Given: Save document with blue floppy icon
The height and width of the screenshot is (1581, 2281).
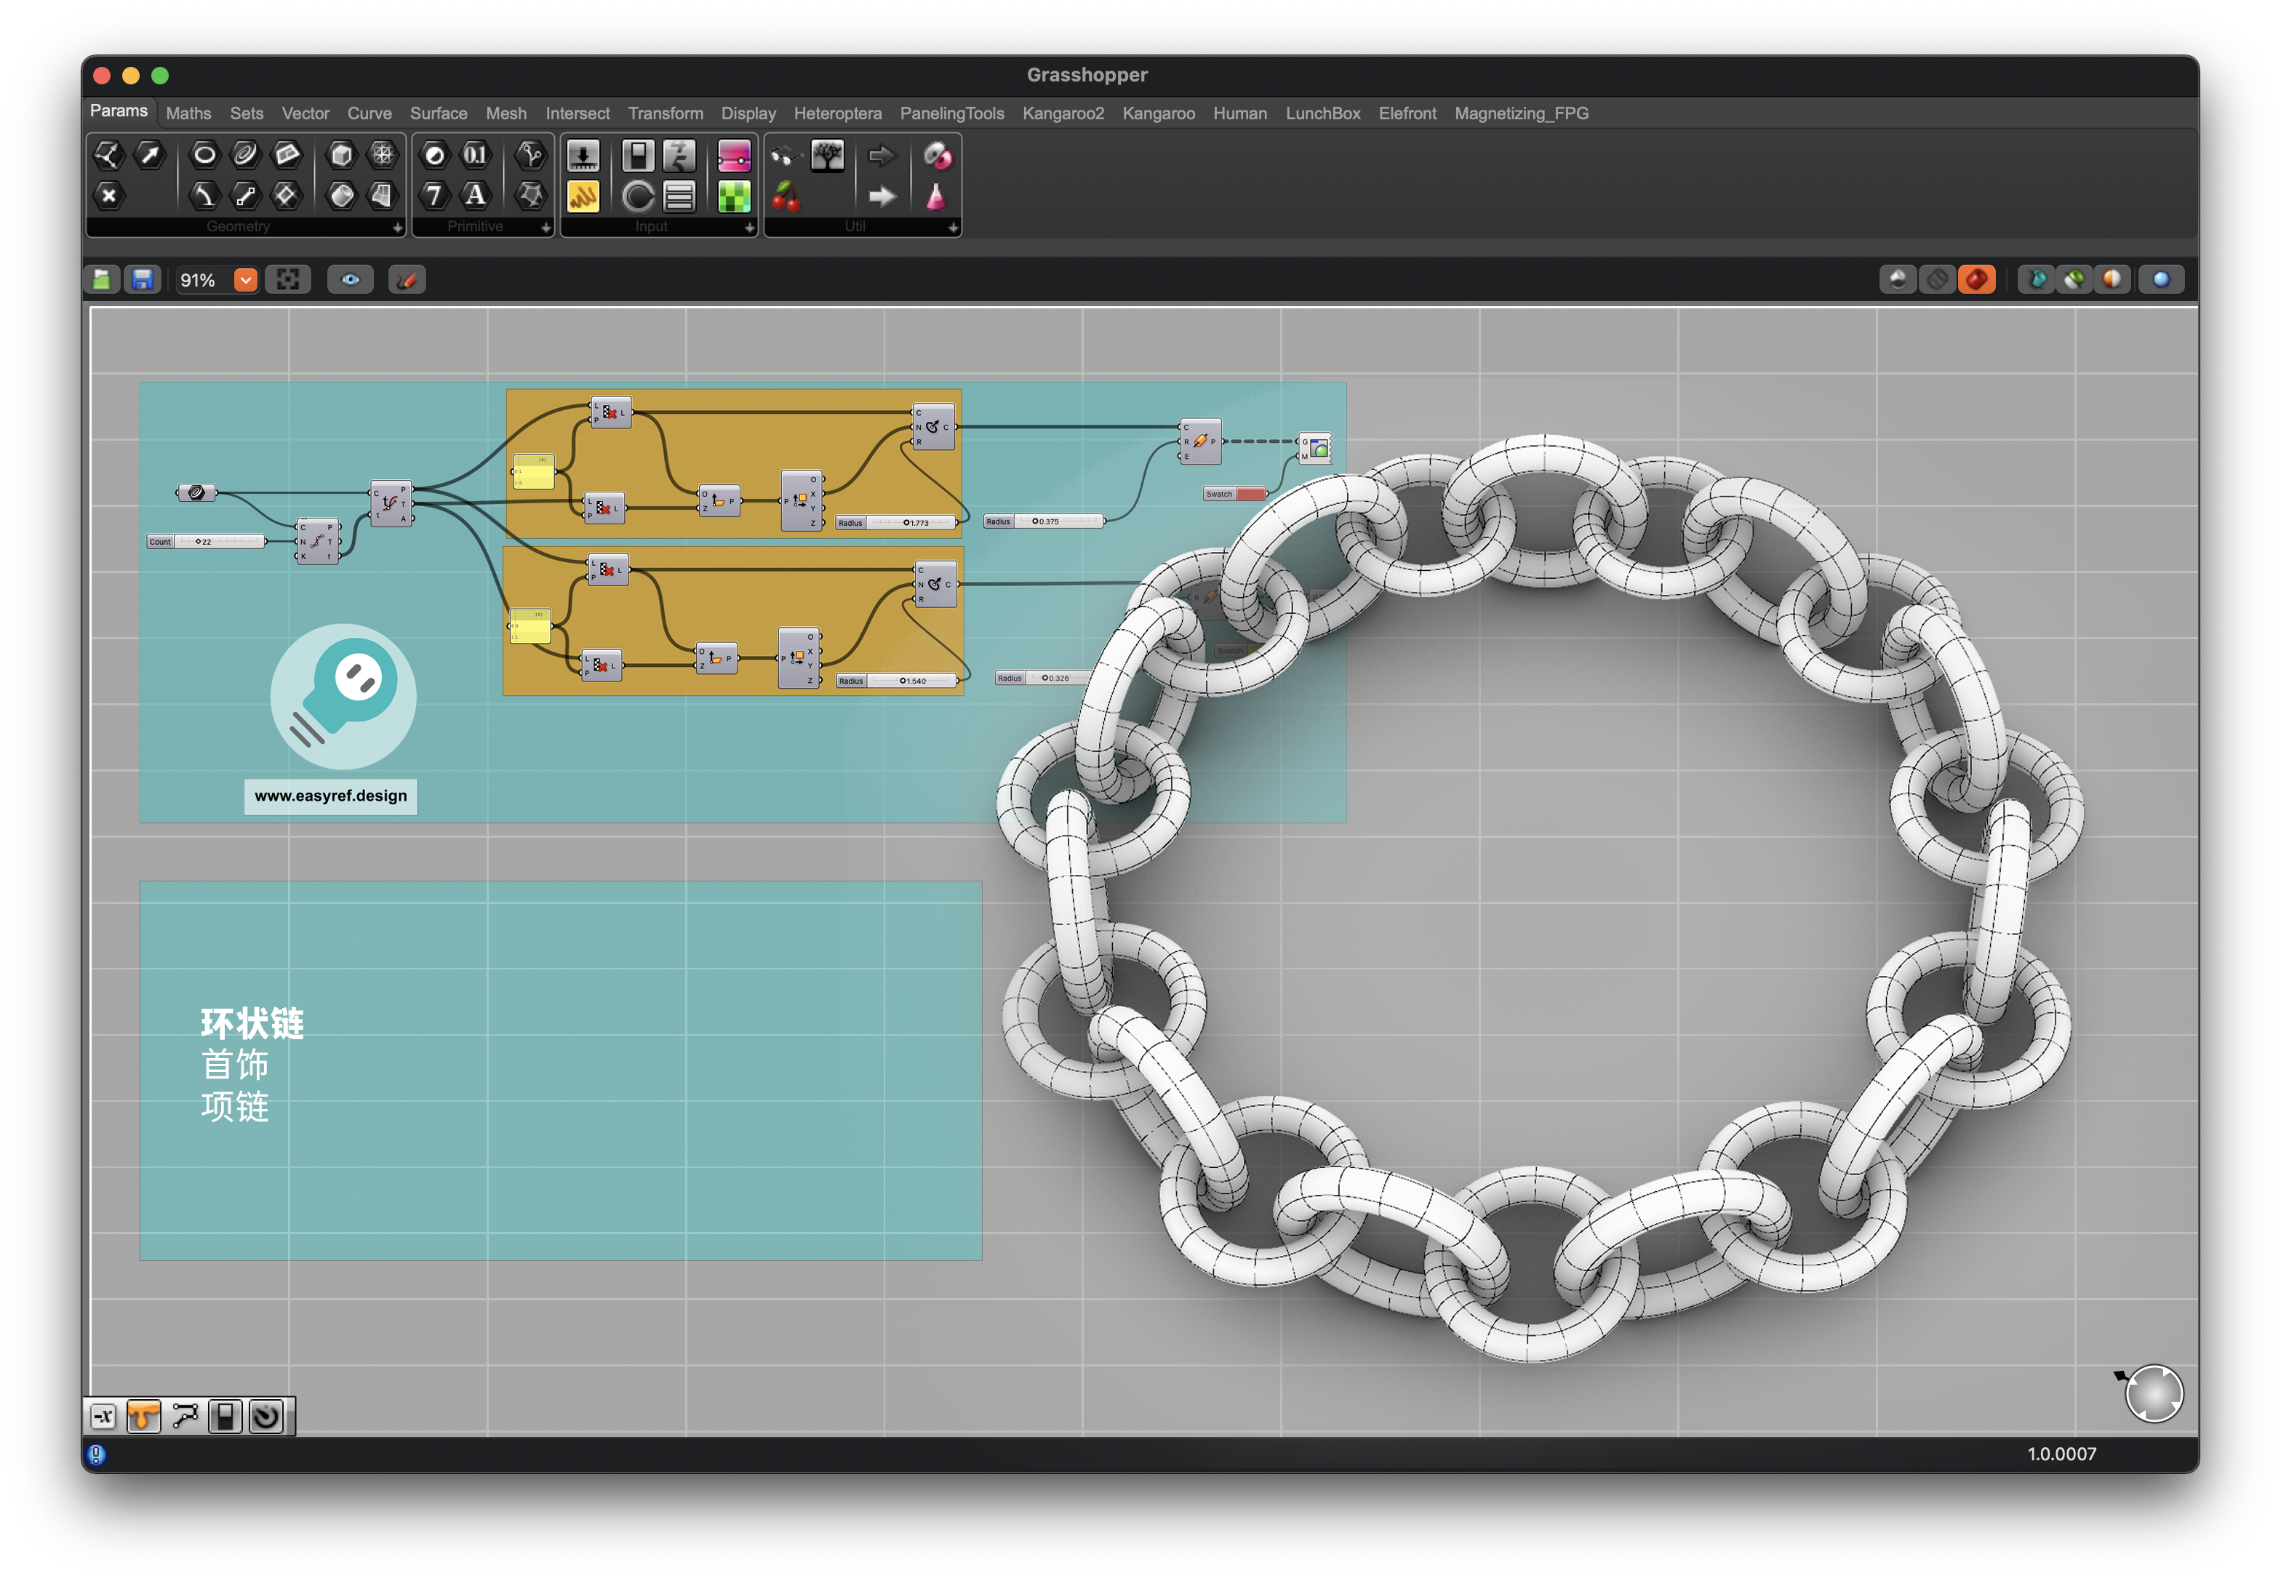Looking at the screenshot, I should coord(143,280).
